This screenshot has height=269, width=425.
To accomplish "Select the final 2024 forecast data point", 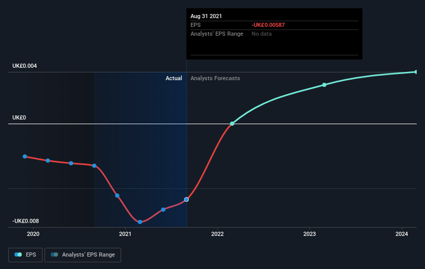I will pyautogui.click(x=416, y=72).
